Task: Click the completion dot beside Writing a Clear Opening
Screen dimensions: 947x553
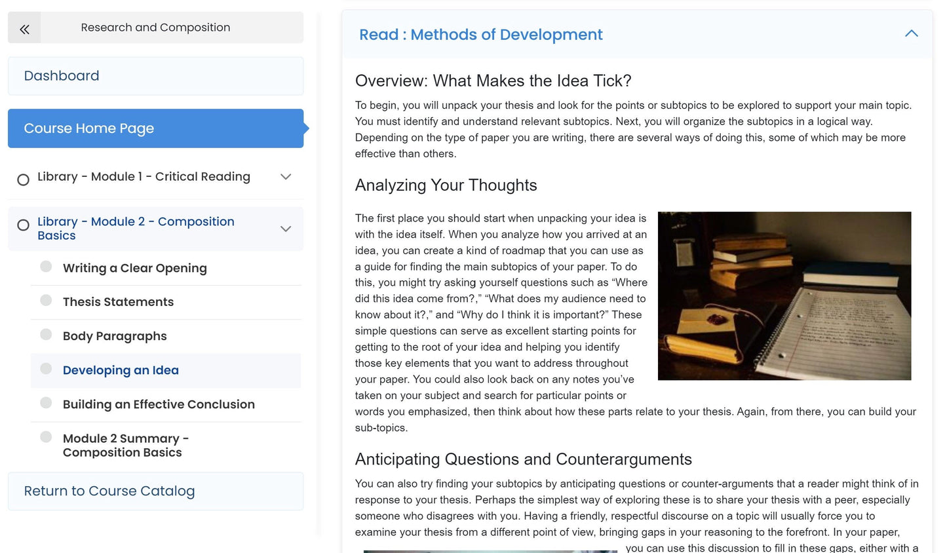Action: click(x=45, y=266)
